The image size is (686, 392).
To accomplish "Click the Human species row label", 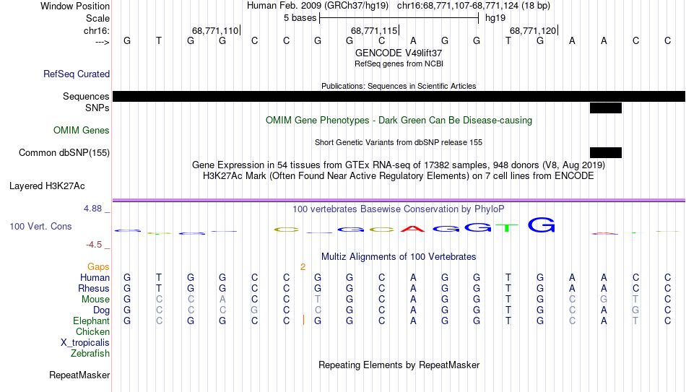I will click(x=95, y=278).
